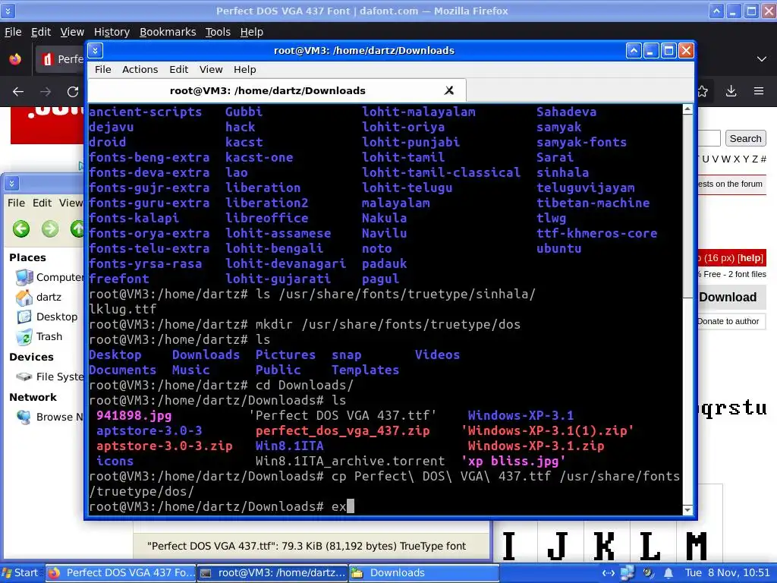Click the double-arrow tray icon

pos(608,573)
